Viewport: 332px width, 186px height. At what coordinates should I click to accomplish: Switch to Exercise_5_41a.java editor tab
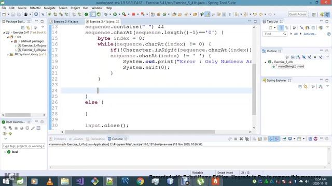tap(64, 22)
